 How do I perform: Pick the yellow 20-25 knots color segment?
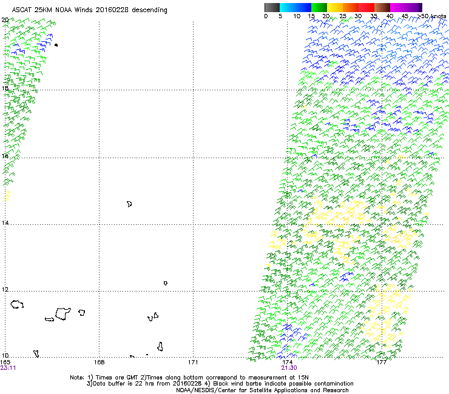tap(335, 7)
